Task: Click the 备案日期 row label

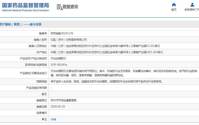Action: tap(42, 107)
